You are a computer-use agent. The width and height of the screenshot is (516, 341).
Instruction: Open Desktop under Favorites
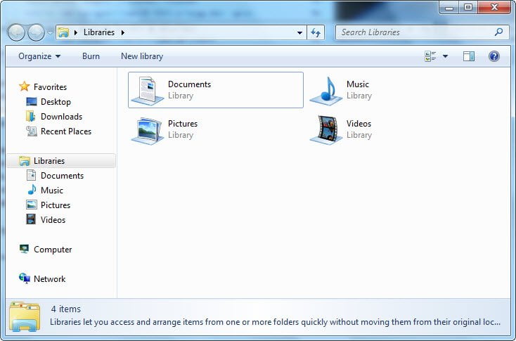coord(56,102)
